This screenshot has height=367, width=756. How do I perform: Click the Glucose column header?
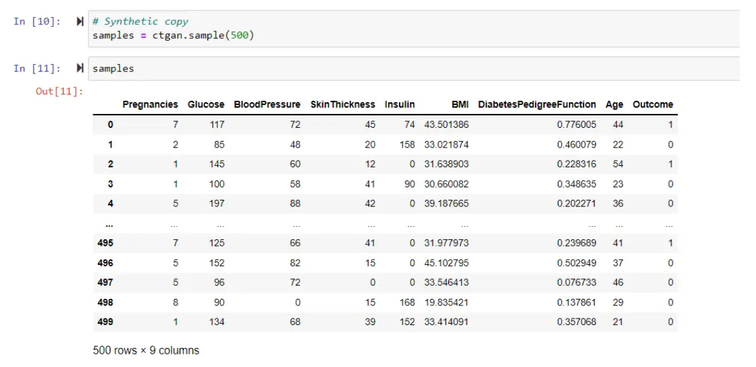[x=205, y=104]
